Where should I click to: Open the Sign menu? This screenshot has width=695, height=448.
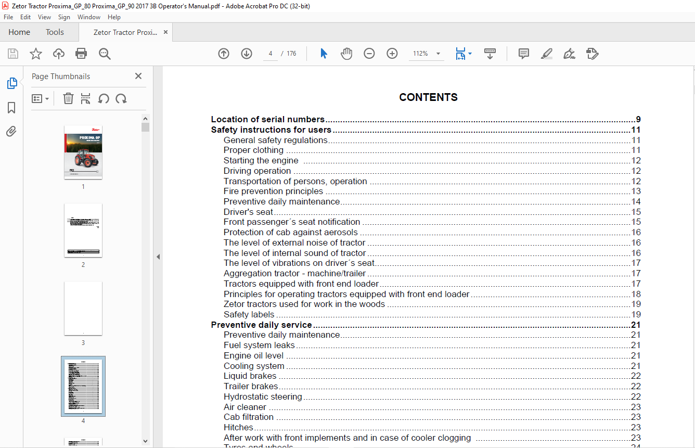[64, 17]
